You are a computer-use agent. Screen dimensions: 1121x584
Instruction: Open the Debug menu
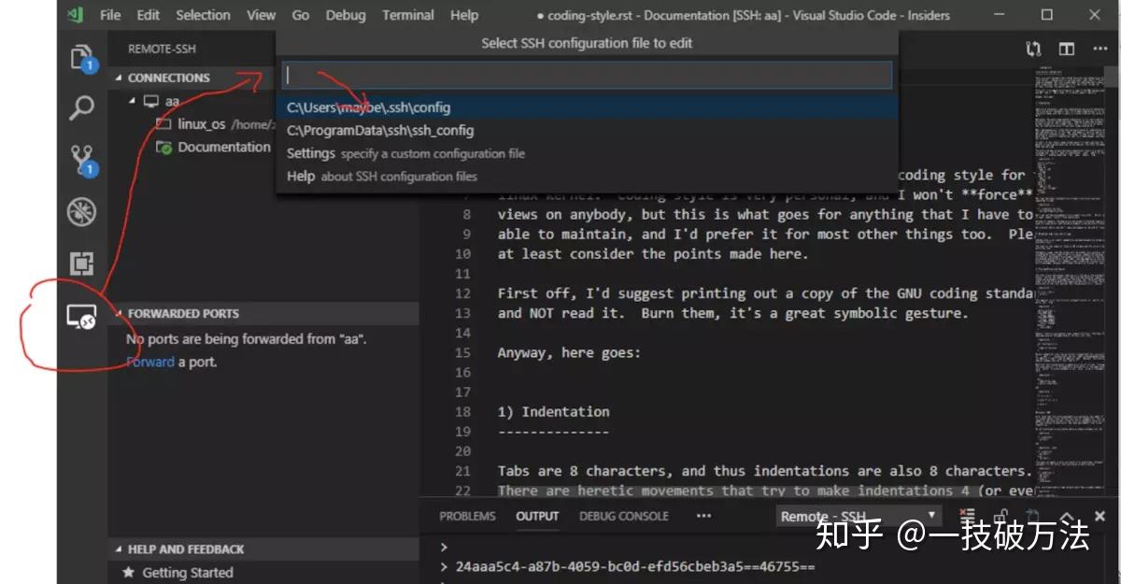347,15
